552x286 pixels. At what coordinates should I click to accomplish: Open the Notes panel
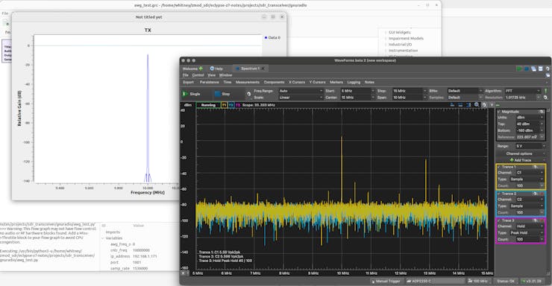369,82
